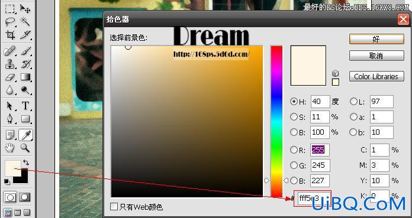Switch to Quick Mask mode
This screenshot has width=412, height=218.
24,197
